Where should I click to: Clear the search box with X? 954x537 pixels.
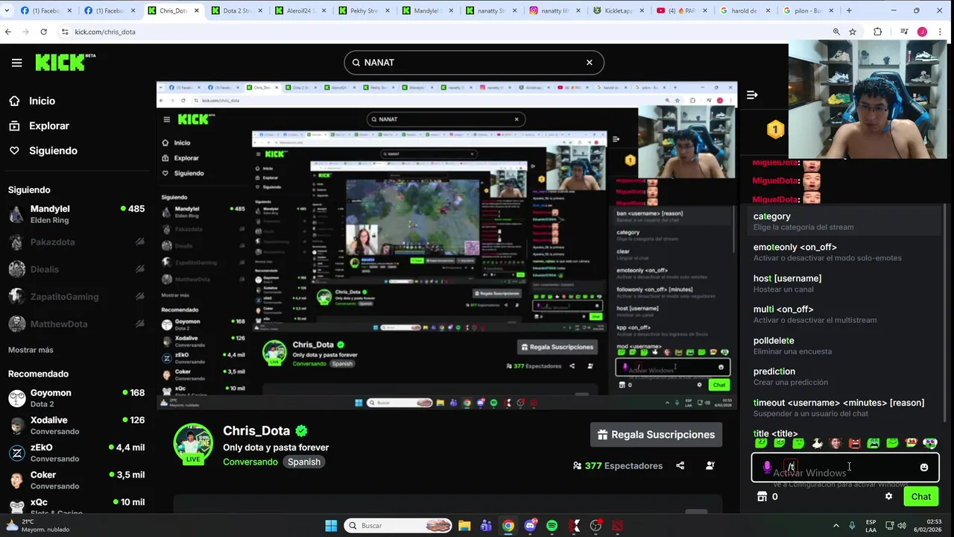(590, 63)
